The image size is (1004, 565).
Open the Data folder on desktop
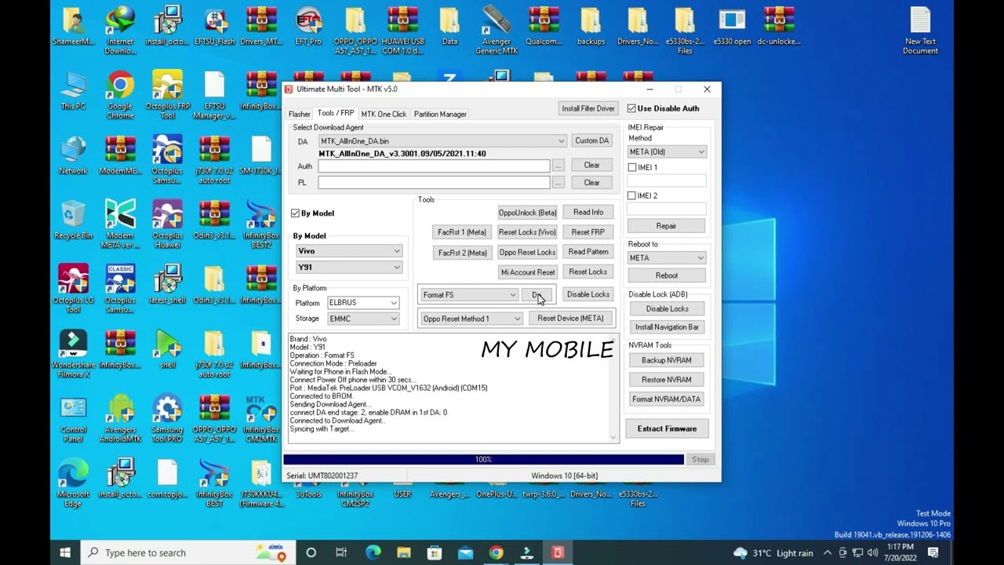(449, 26)
